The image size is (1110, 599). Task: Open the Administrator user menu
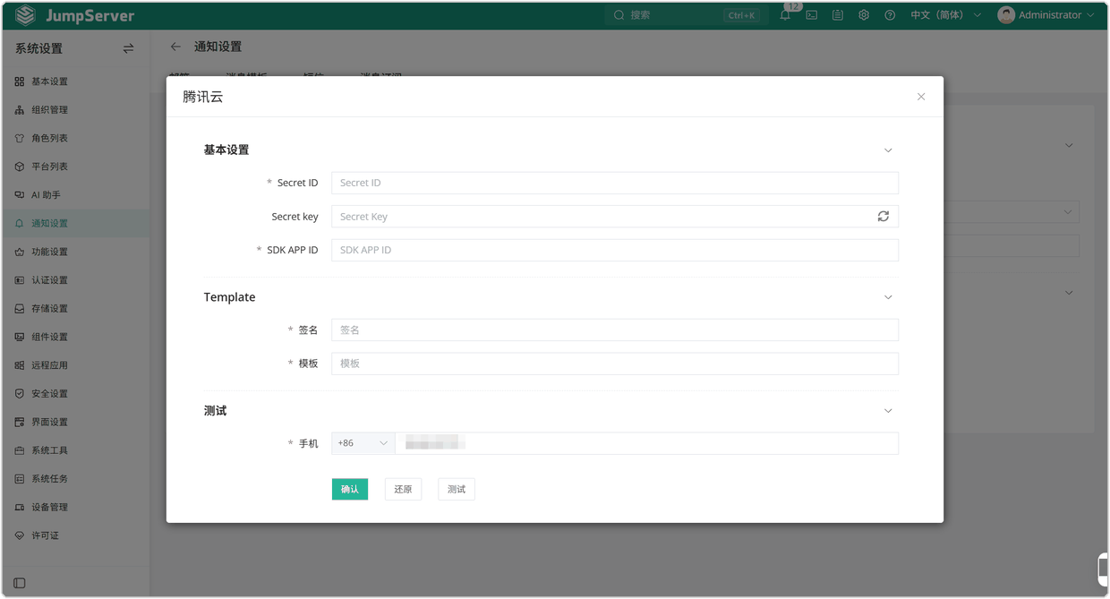[x=1046, y=15]
